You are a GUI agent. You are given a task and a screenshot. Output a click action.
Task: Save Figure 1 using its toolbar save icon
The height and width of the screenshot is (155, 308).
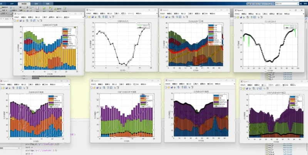21,21
